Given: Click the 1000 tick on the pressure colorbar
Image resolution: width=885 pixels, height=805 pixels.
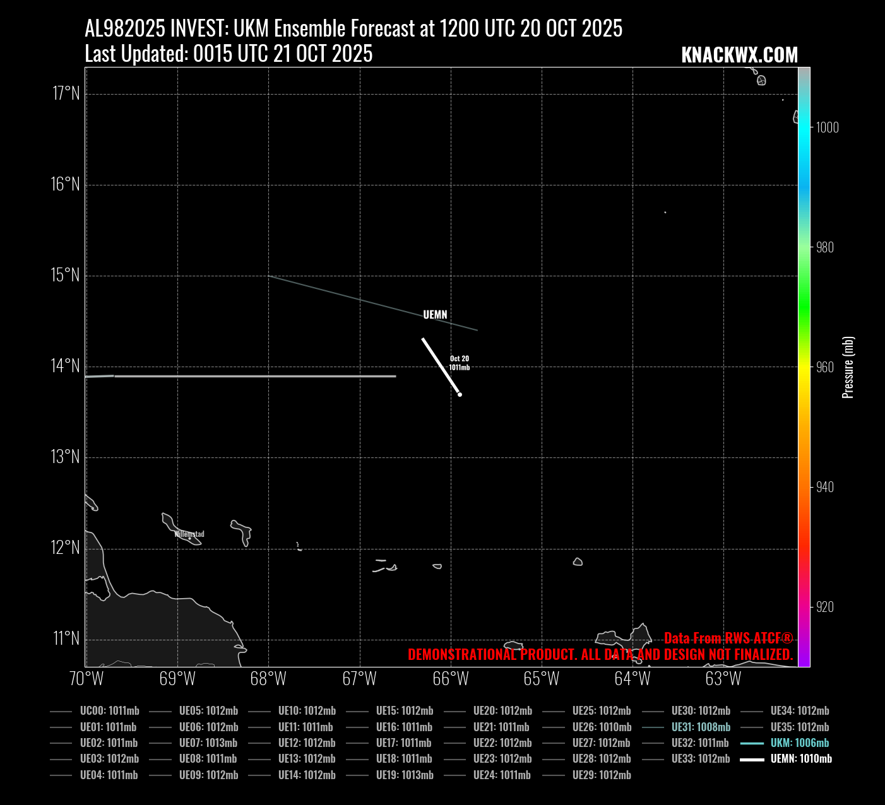Looking at the screenshot, I should [827, 127].
